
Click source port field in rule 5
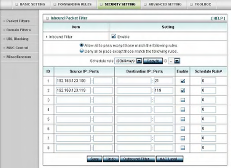coord(103,119)
